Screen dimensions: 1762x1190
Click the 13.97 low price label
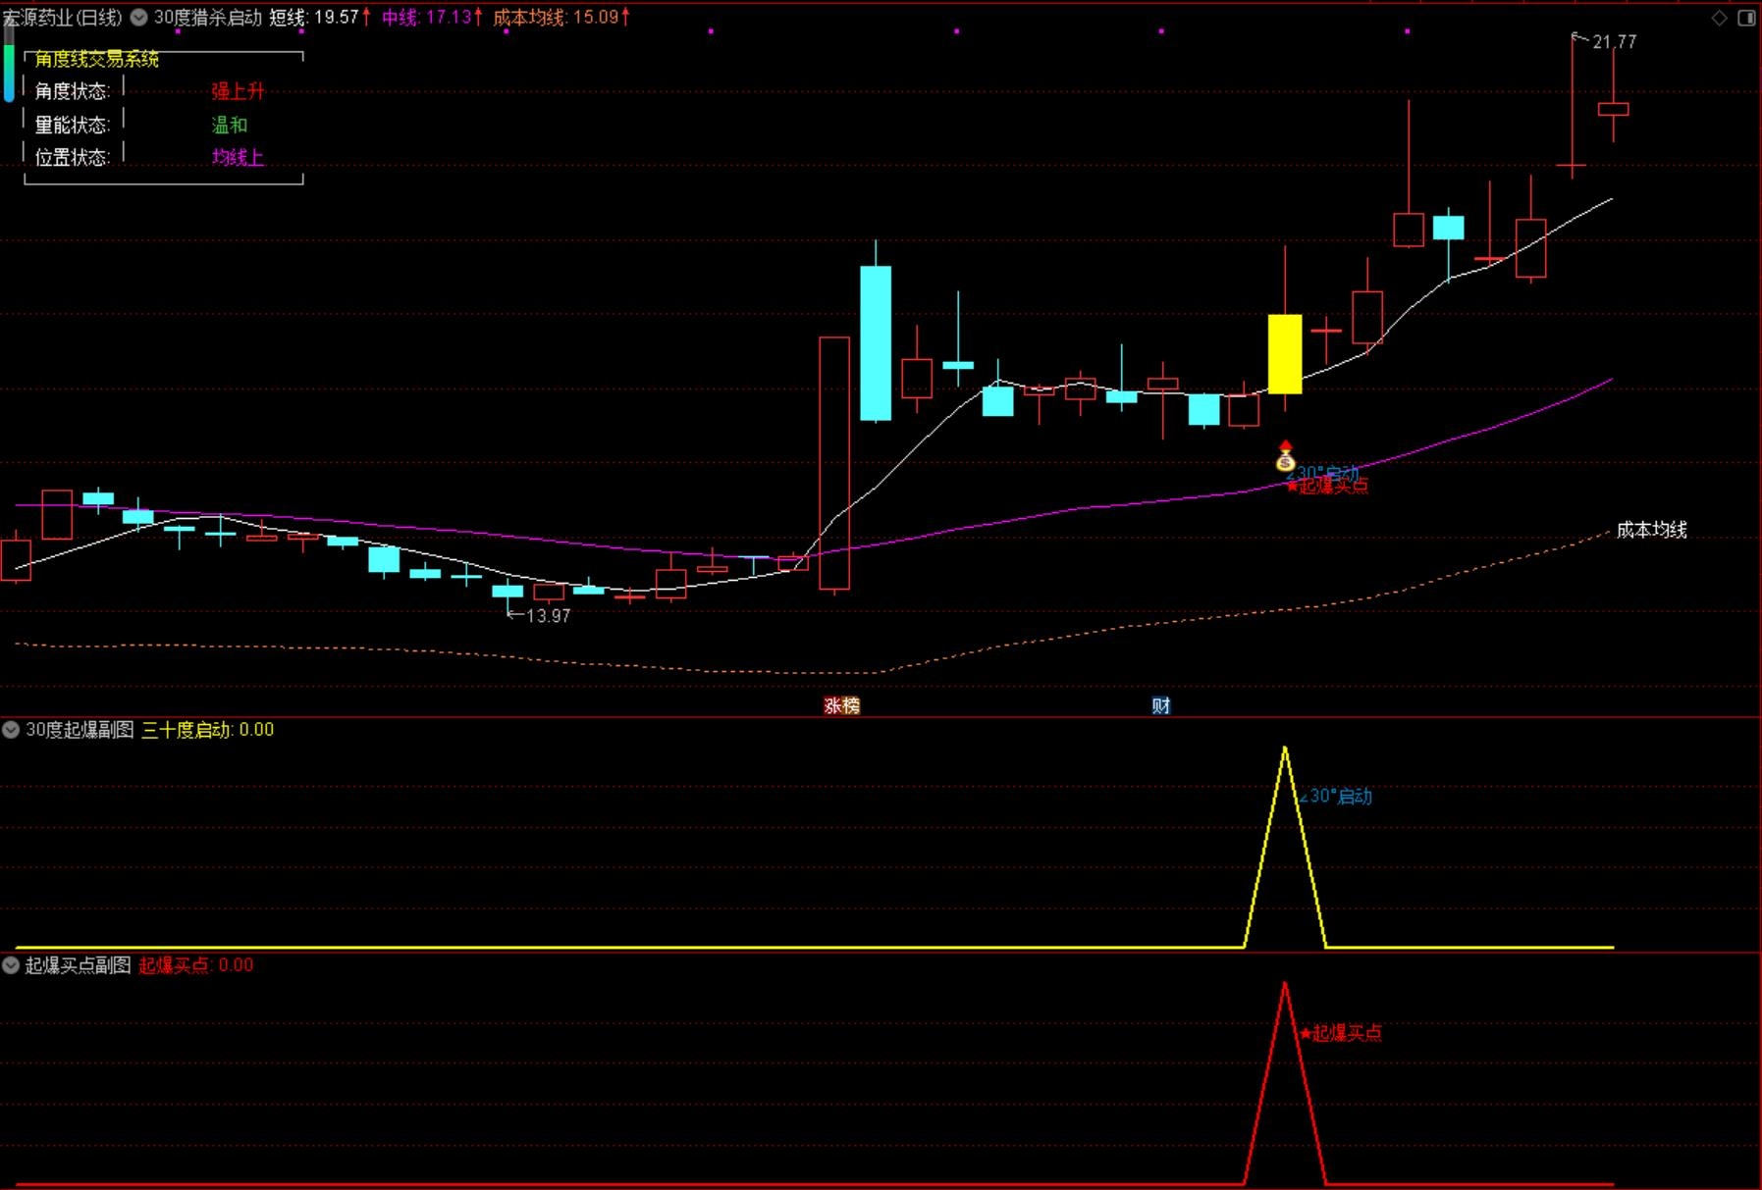coord(548,616)
